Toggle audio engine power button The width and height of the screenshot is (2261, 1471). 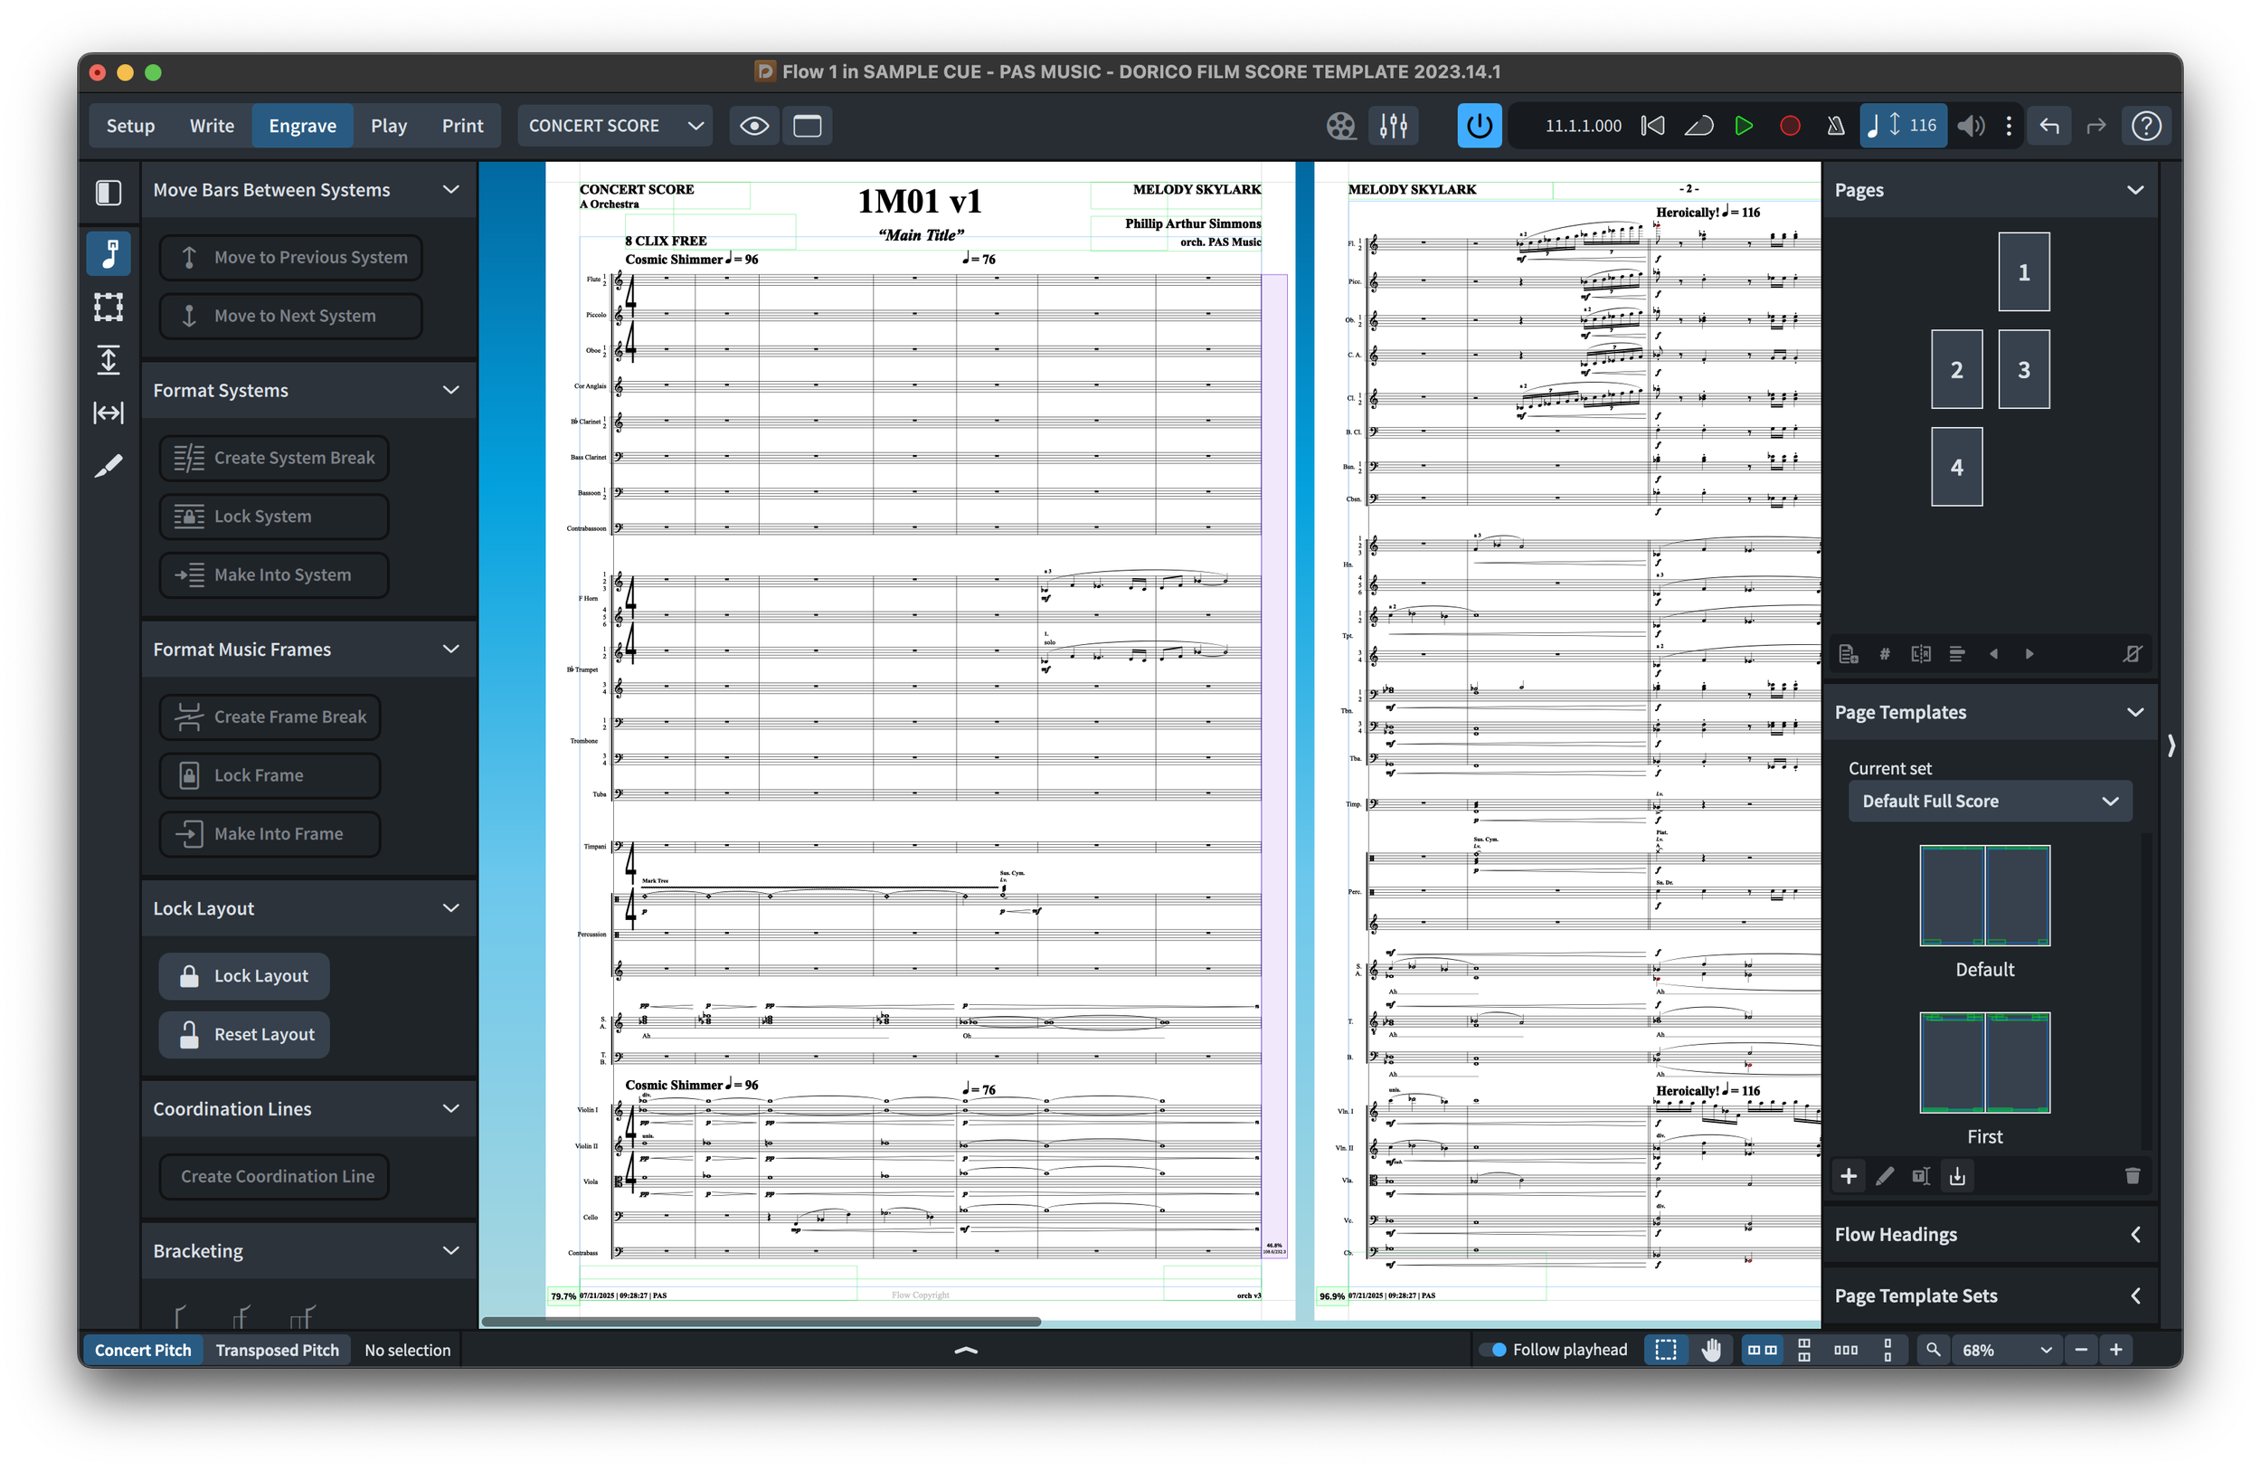[1480, 126]
